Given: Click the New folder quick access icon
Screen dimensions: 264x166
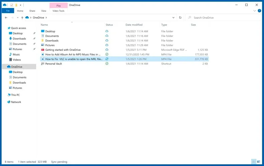Looking at the screenshot, I should (x=16, y=5).
